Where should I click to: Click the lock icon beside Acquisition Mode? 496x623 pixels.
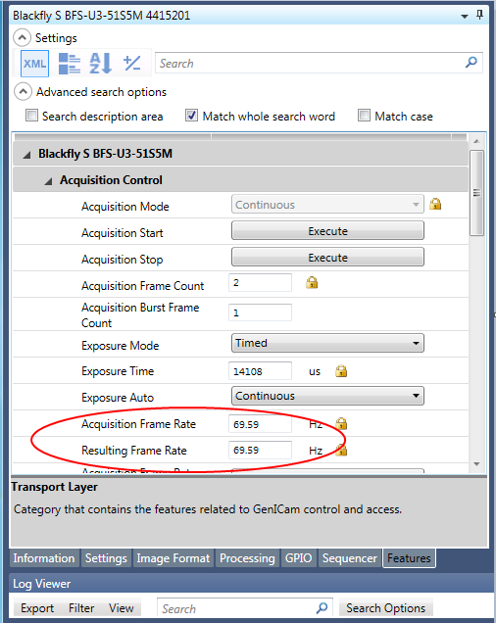[435, 204]
